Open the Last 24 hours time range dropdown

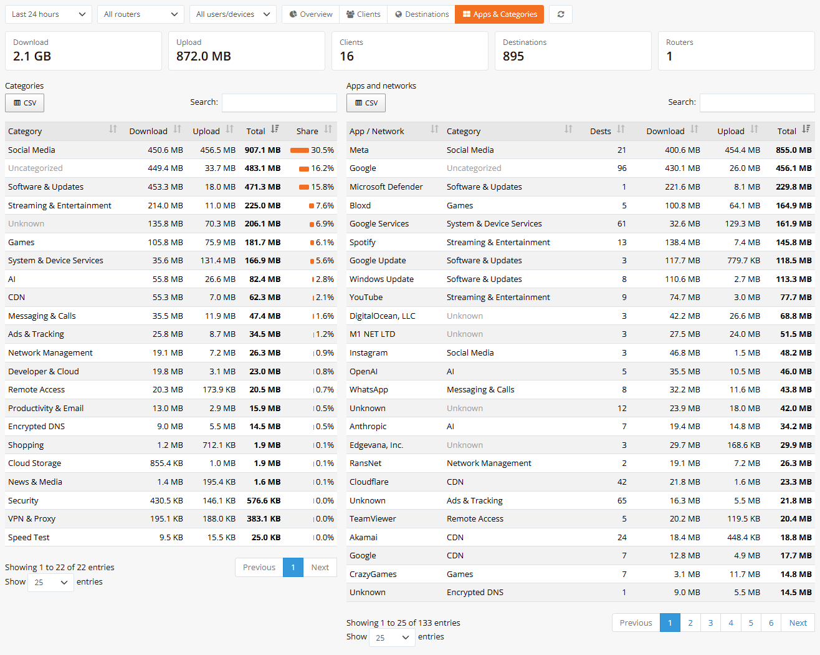pyautogui.click(x=49, y=14)
